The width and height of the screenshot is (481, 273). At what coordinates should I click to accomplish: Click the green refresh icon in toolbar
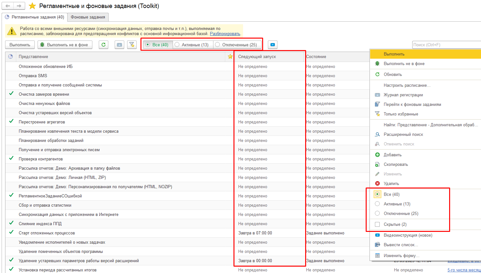[x=104, y=45]
